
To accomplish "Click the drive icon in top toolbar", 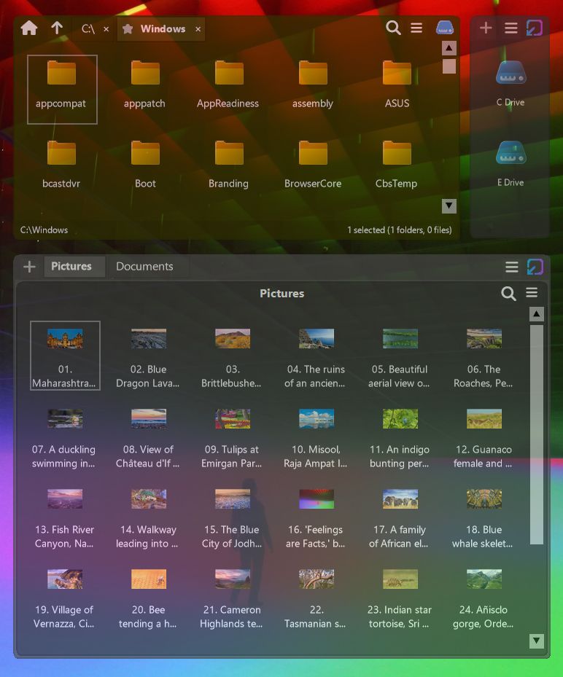I will click(x=444, y=28).
